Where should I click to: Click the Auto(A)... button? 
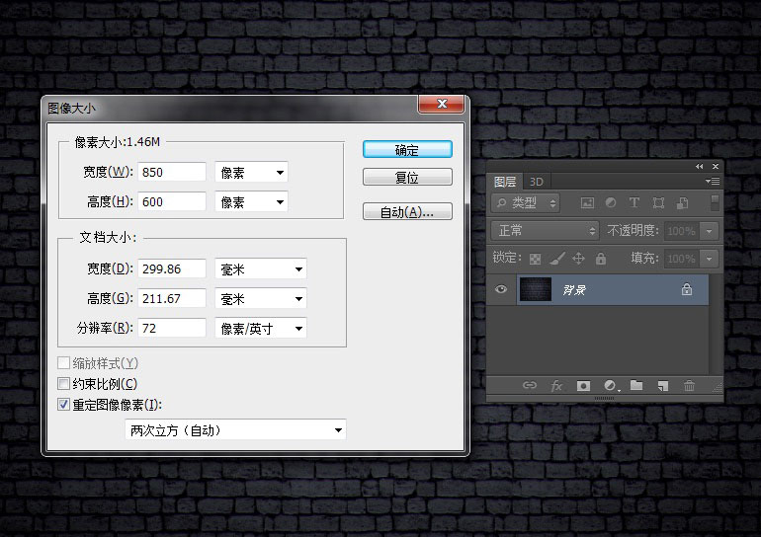coord(407,212)
